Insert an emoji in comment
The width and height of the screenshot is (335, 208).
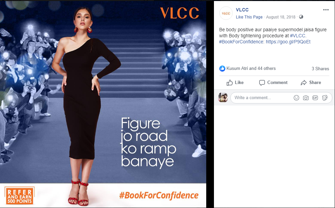coord(296,98)
